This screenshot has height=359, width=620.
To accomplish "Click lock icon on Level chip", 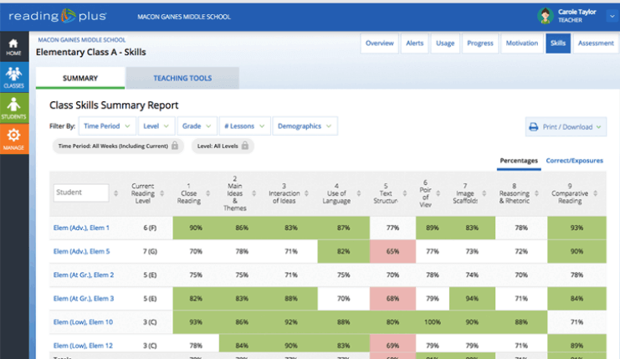I will pos(246,146).
